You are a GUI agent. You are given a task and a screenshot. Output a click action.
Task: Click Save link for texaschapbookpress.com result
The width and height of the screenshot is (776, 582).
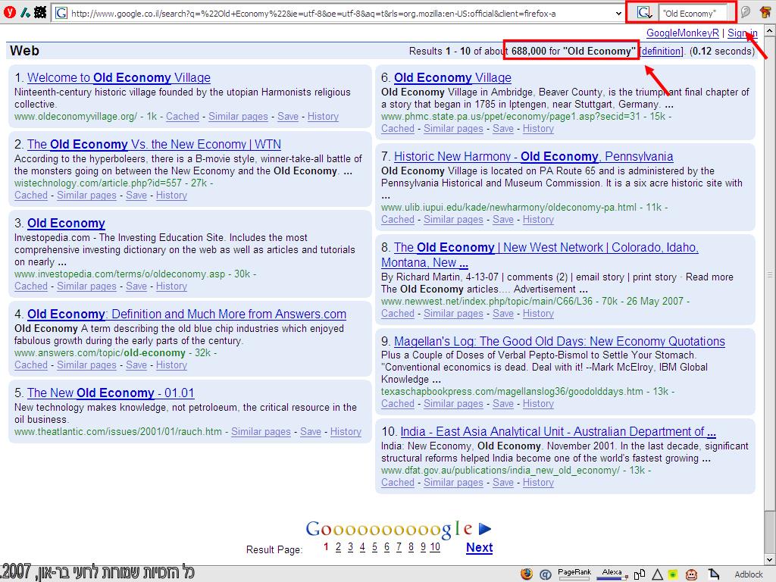pos(503,403)
